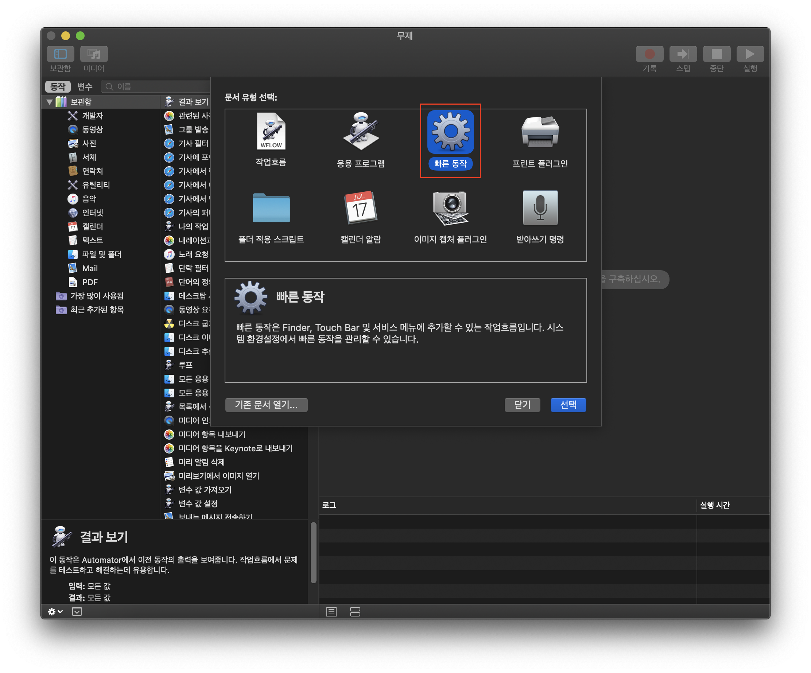Screen dimensions: 811x673
Task: Pick the 폴더 적용 스크립트 folder icon
Action: [x=271, y=208]
